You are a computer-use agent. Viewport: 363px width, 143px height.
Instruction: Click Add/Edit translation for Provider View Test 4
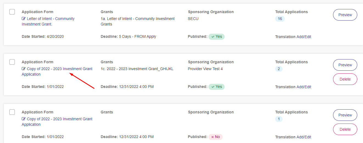tap(304, 87)
